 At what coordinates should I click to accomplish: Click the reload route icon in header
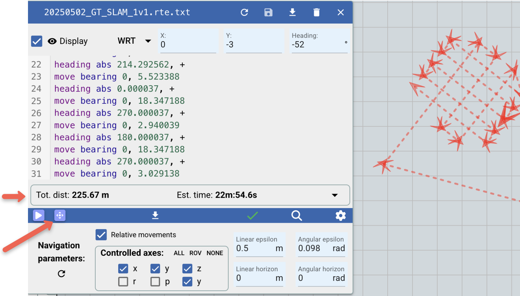click(244, 13)
